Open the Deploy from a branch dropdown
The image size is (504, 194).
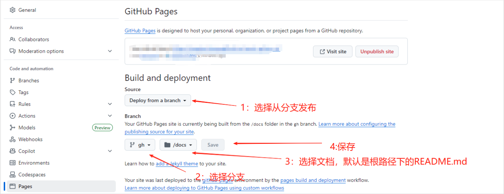coord(158,100)
